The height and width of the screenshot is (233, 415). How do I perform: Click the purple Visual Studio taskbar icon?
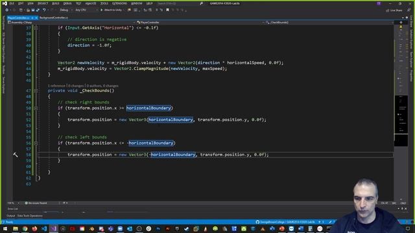[x=53, y=228]
